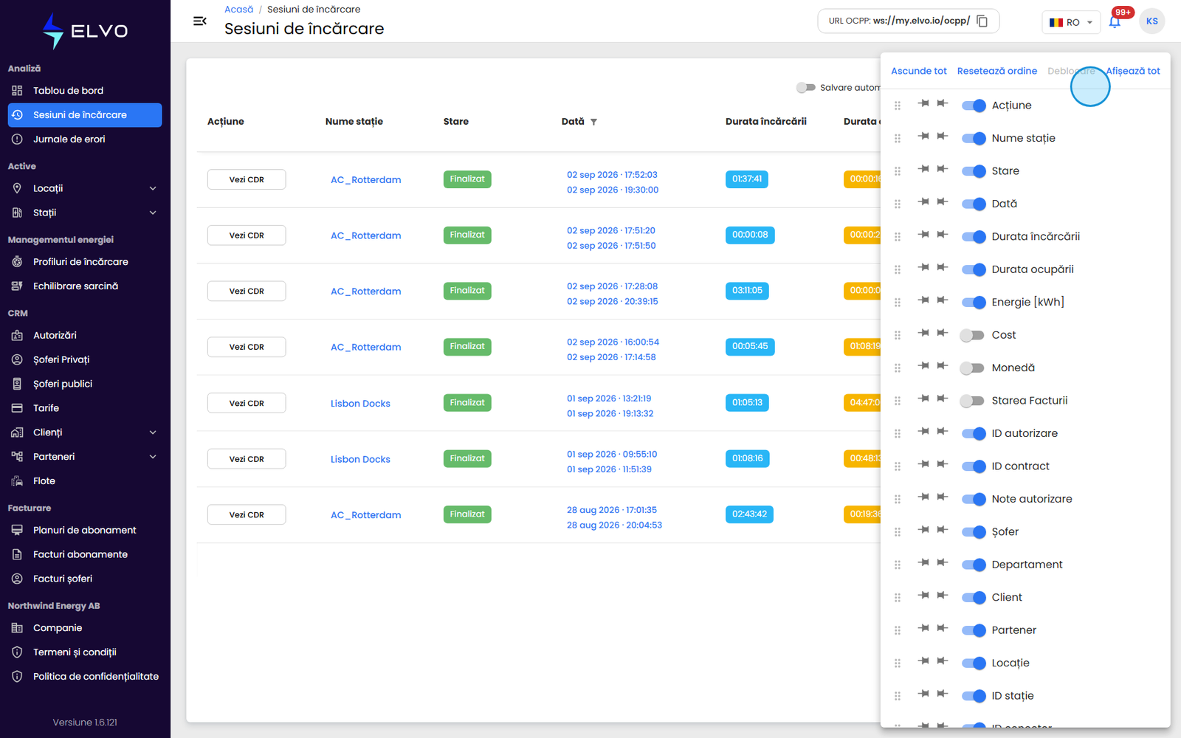Pin Șofer column to the right
Screen dimensions: 1181x738
tap(943, 530)
